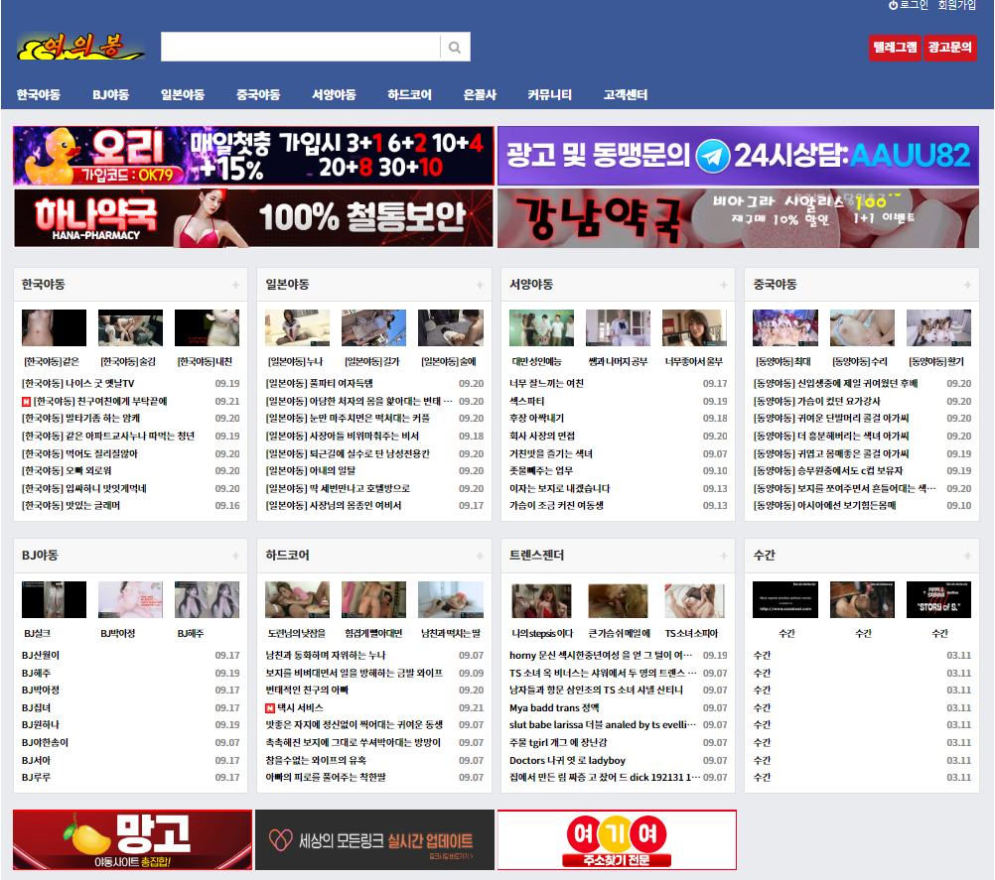Expand the 트렌스젠더 panel with plus
995x880 pixels.
pos(723,556)
